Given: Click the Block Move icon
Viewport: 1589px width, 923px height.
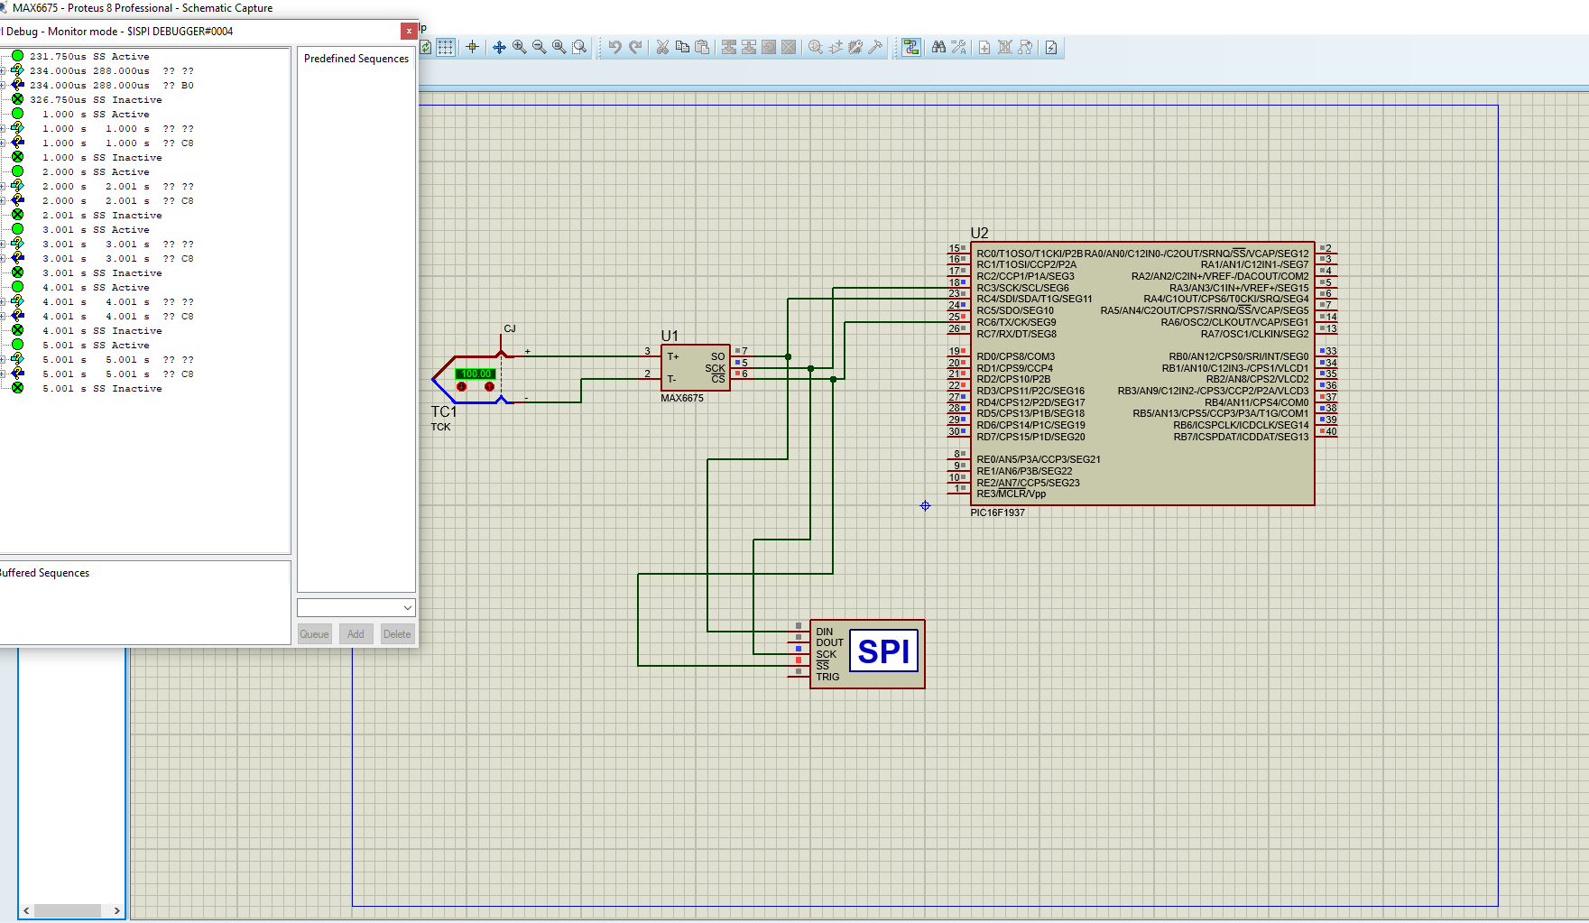Looking at the screenshot, I should click(749, 47).
